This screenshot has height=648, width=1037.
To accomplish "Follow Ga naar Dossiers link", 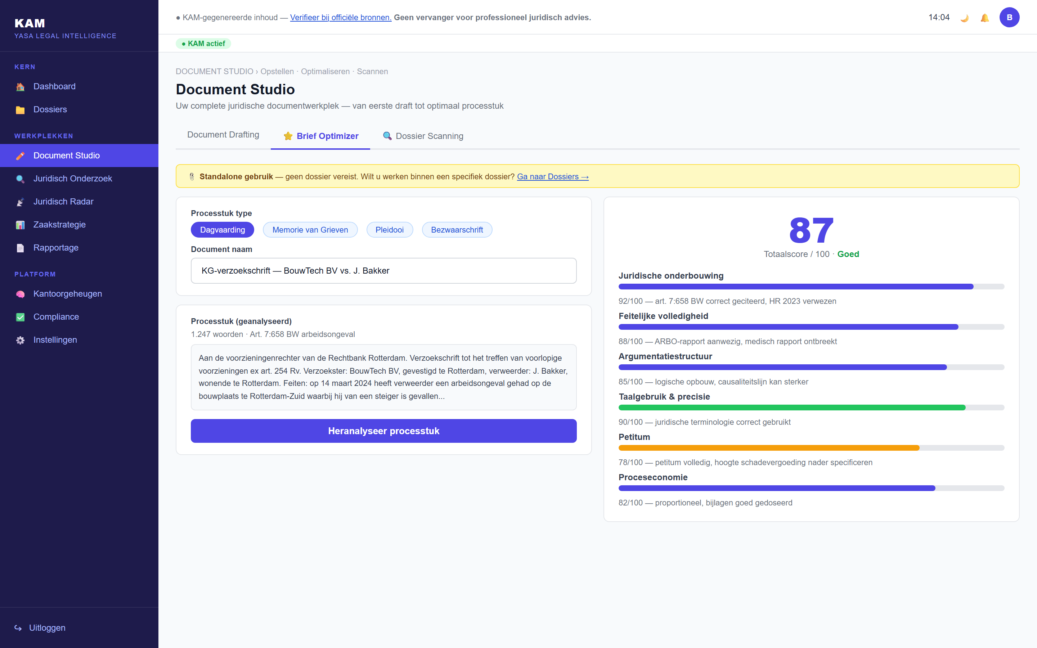I will point(553,176).
